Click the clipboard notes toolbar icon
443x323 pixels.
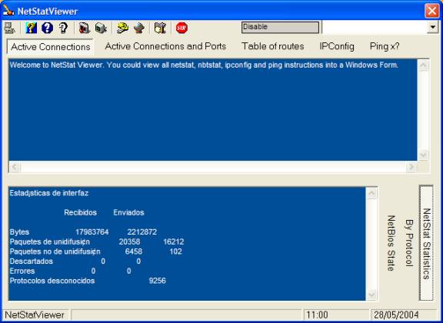tap(160, 28)
